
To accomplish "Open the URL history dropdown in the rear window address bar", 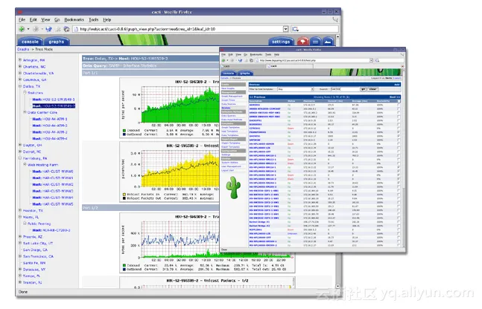I will [x=285, y=29].
